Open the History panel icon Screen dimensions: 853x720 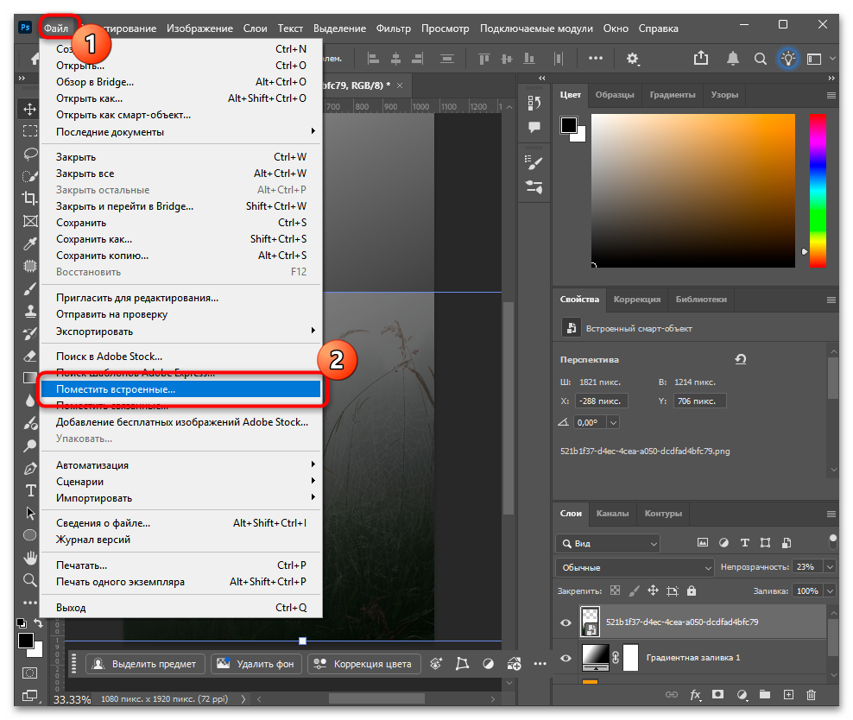pyautogui.click(x=534, y=103)
